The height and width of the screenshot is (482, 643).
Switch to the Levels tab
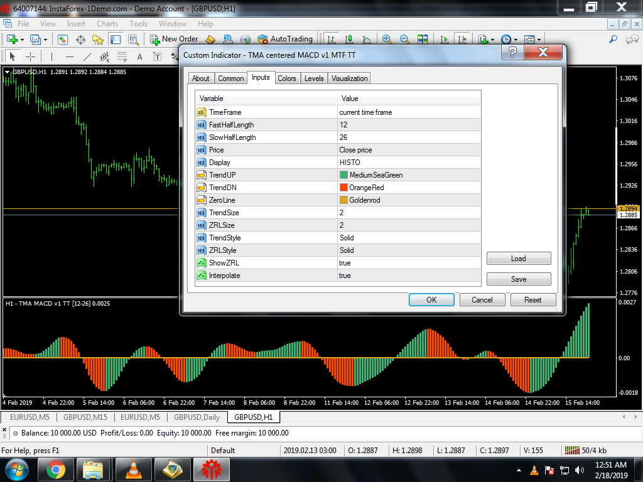[314, 78]
